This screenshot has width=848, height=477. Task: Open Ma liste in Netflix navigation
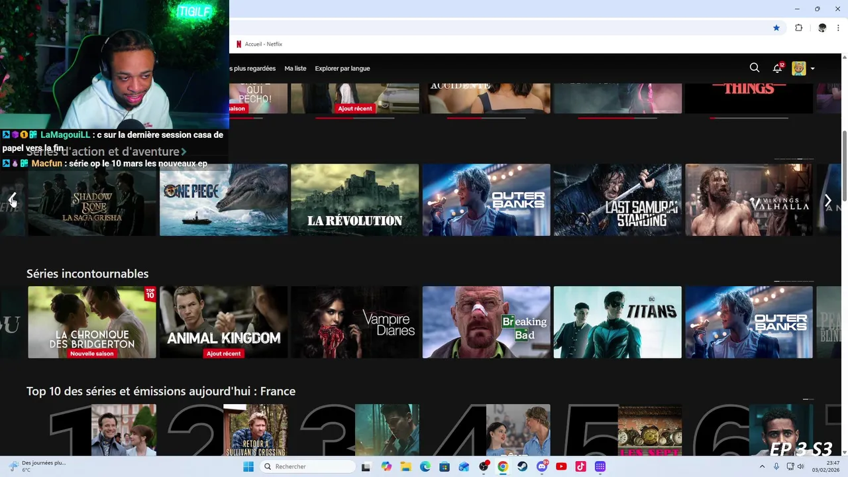(295, 68)
